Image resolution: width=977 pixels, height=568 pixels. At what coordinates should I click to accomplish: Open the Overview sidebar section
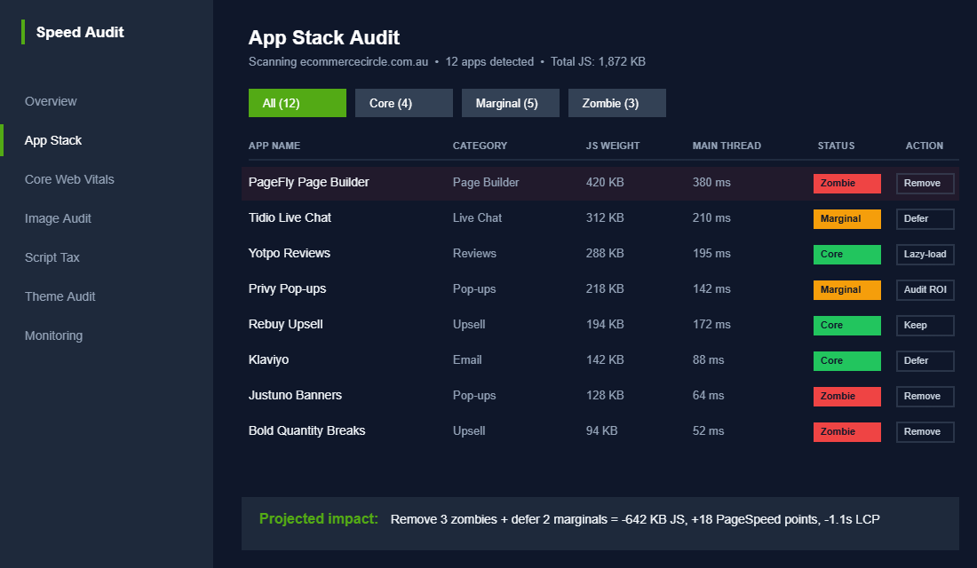51,101
